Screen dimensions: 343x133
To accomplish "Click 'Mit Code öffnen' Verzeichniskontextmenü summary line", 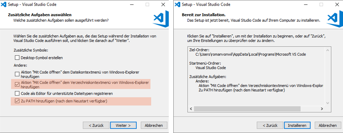I will [261, 86].
